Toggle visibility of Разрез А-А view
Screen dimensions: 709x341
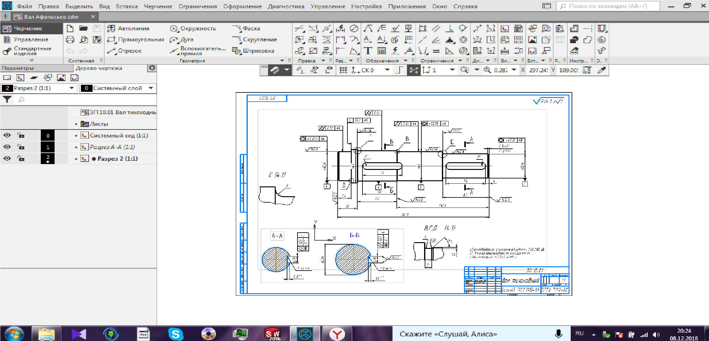(x=7, y=147)
